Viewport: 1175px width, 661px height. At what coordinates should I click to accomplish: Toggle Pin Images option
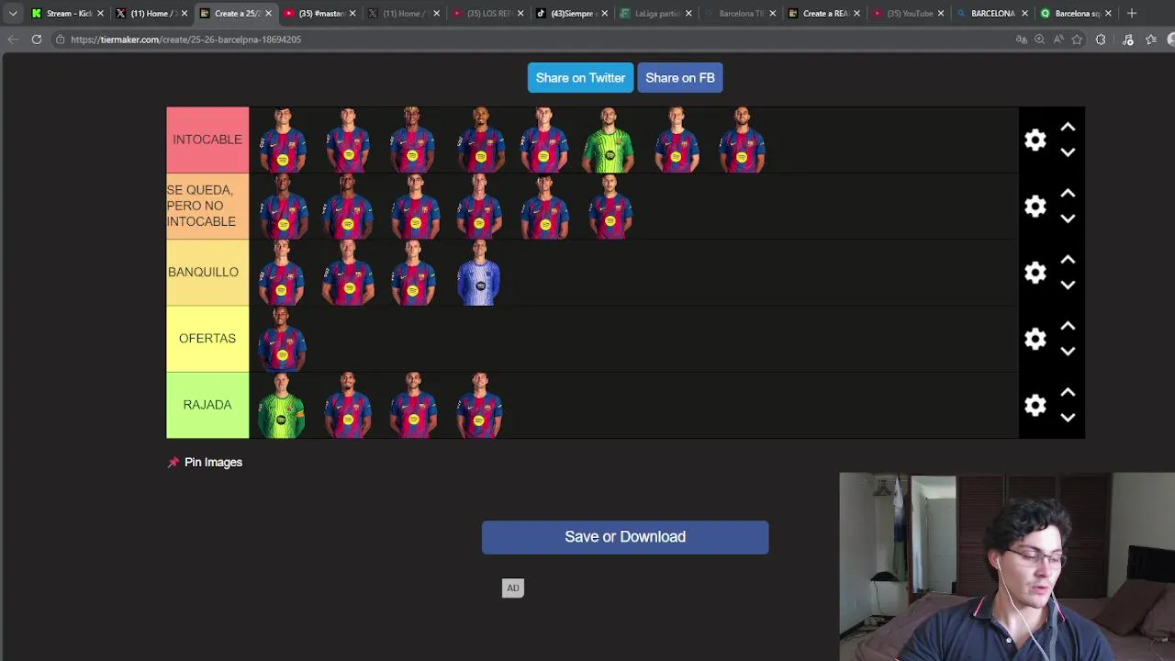[205, 462]
